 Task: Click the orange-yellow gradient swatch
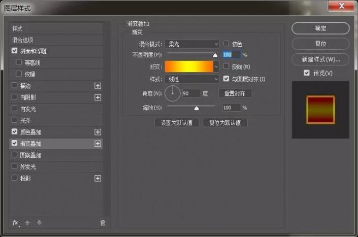tap(189, 67)
